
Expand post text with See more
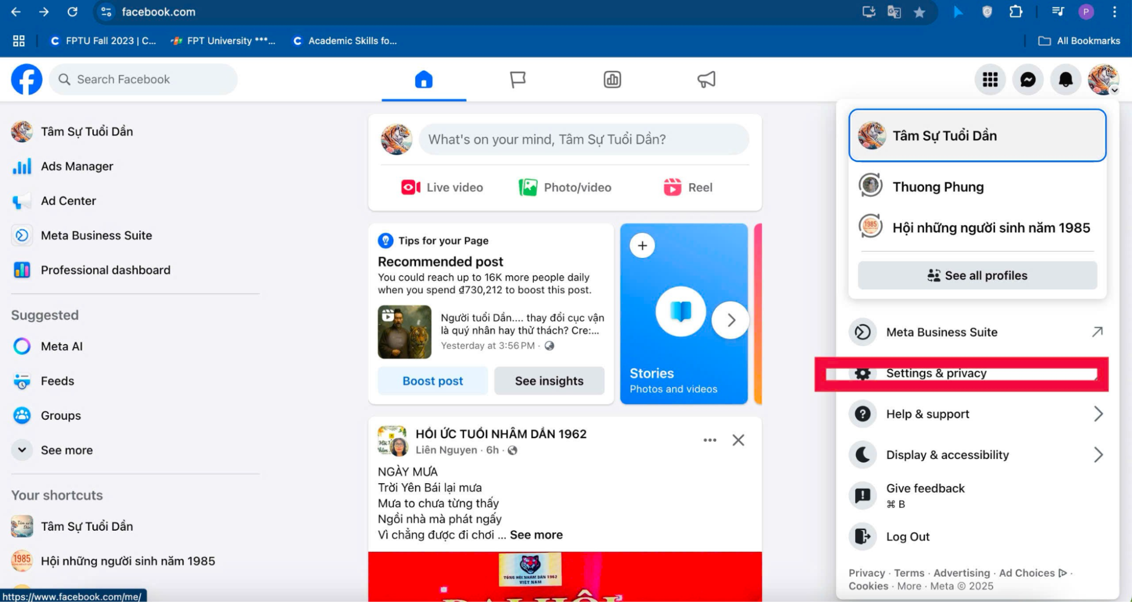click(x=536, y=535)
